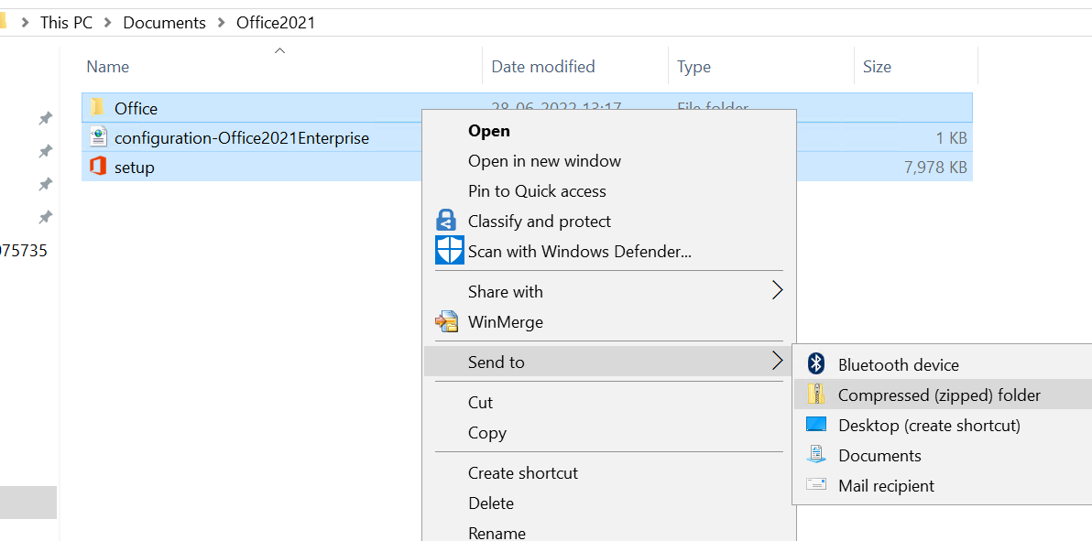The image size is (1092, 541).
Task: Click the Mail recipient envelope icon
Action: click(x=815, y=485)
